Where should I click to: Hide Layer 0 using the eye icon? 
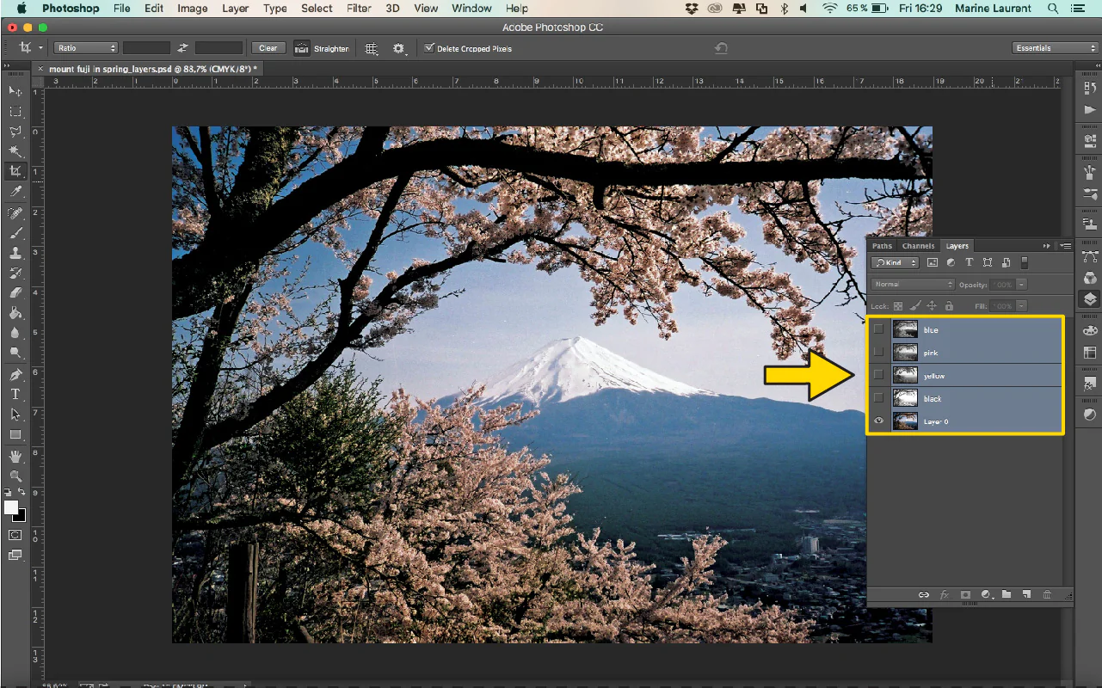pos(878,421)
